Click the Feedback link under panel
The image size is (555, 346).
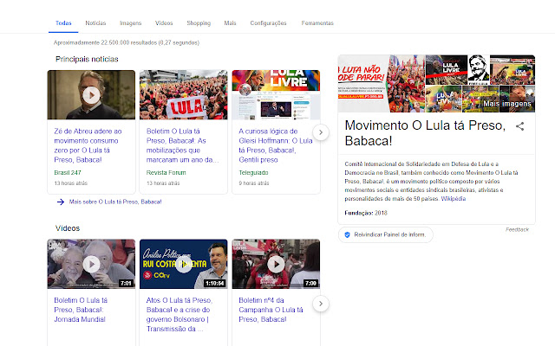click(x=517, y=229)
